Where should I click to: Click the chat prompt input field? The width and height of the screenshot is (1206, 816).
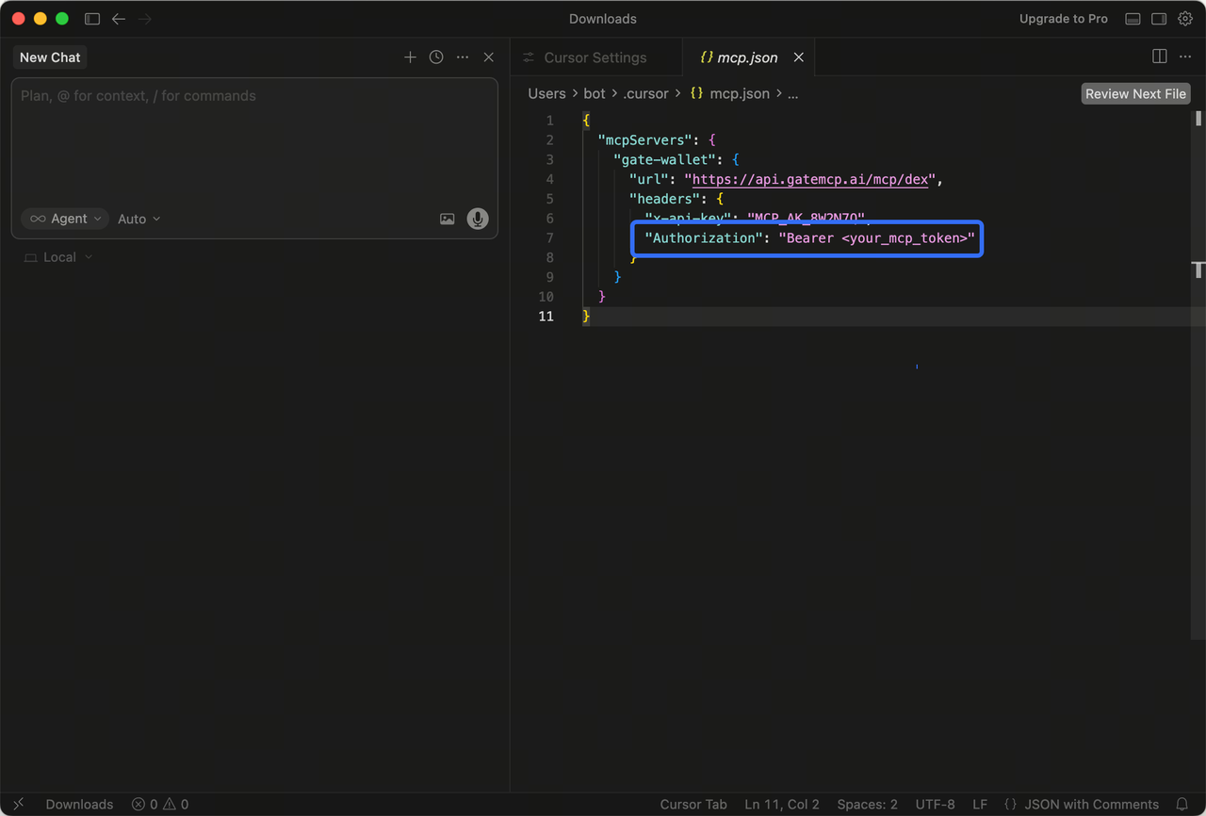point(254,141)
